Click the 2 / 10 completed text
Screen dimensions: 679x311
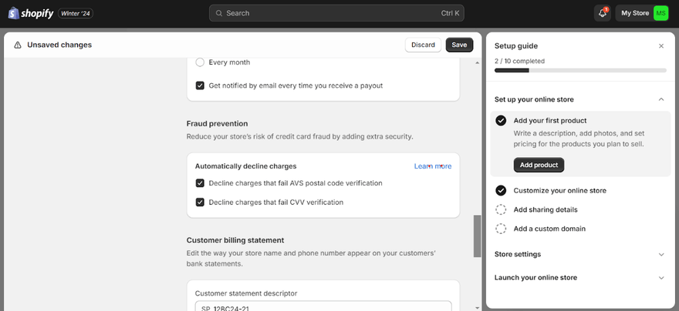click(x=519, y=62)
